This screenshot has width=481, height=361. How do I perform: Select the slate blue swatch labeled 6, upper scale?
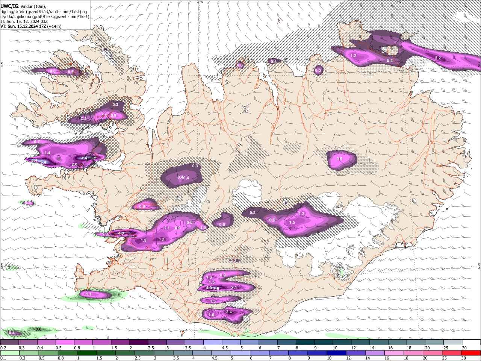268,343
